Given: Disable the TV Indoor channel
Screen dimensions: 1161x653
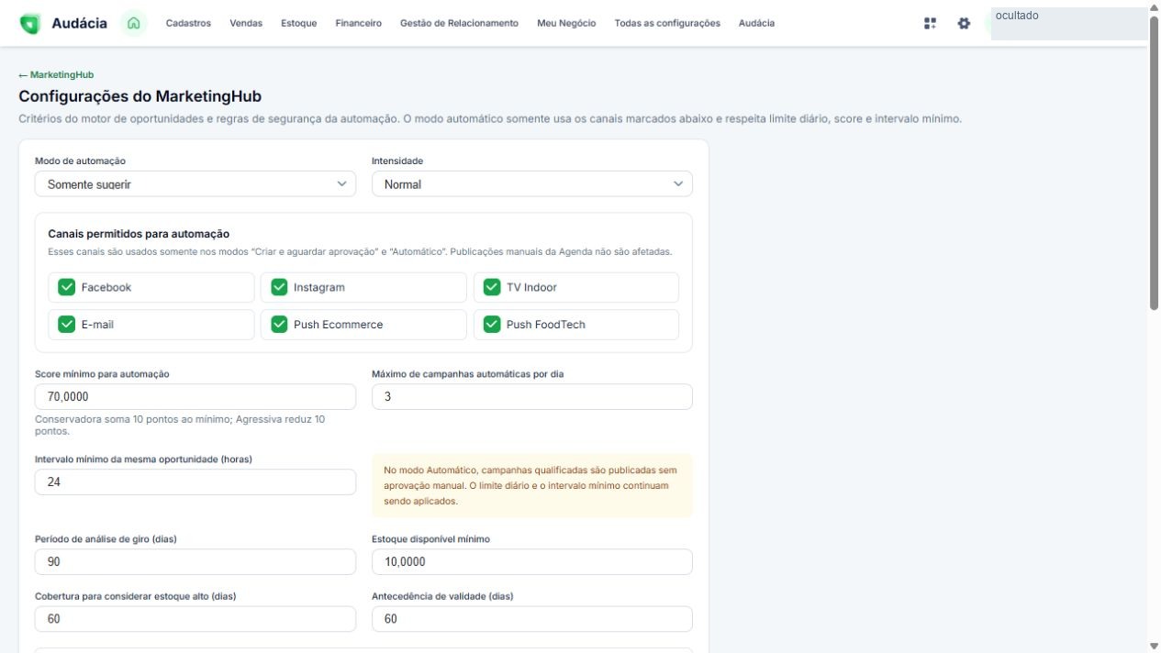Looking at the screenshot, I should [492, 287].
